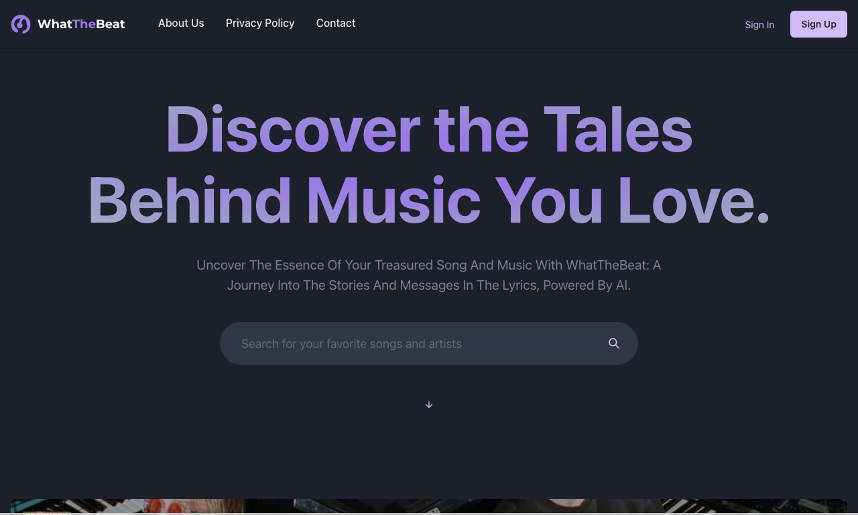Focus the song and artist search field
The image size is (858, 515).
click(429, 343)
